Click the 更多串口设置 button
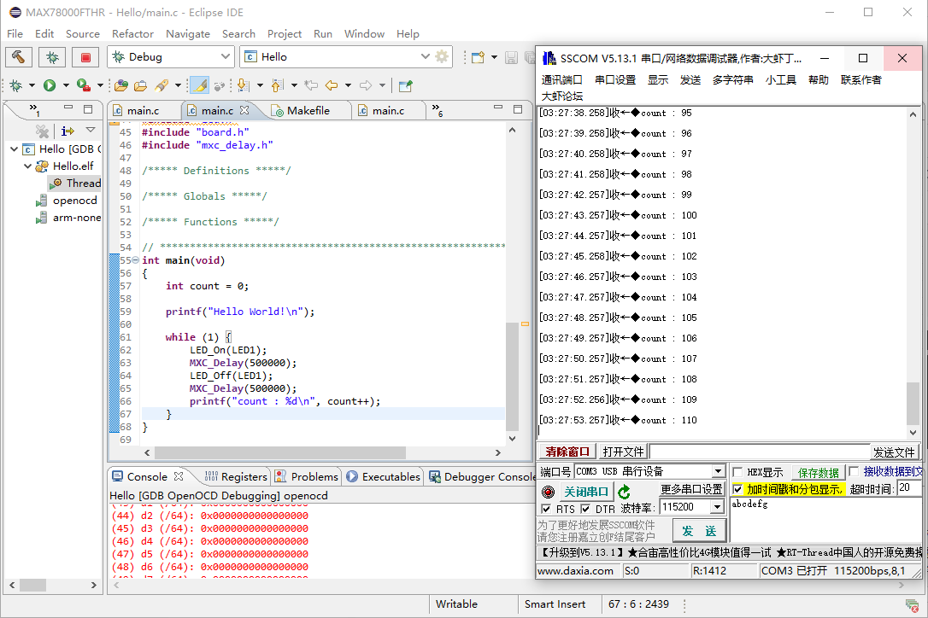 [692, 489]
